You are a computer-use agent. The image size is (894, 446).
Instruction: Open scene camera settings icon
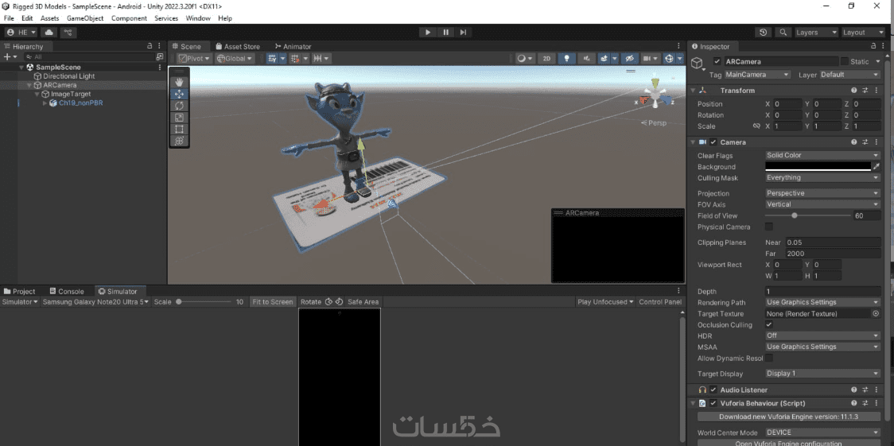click(x=647, y=58)
